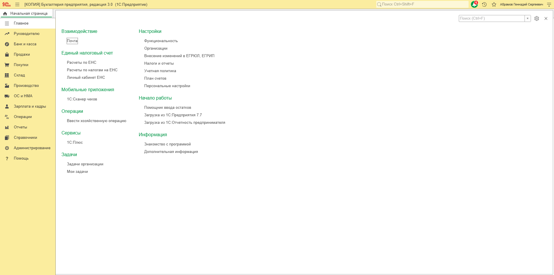Open Учетная политика
The image size is (554, 275).
(x=160, y=71)
